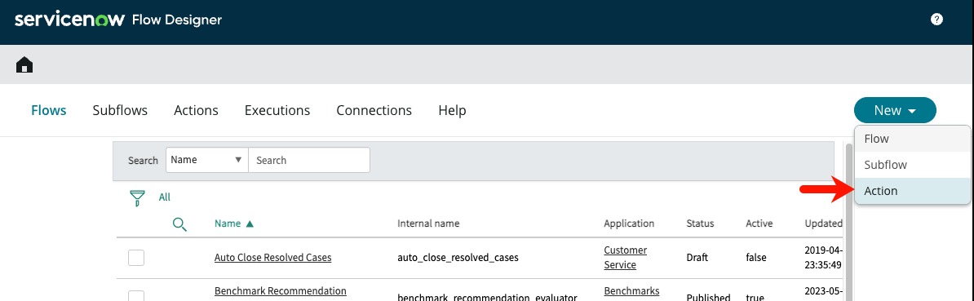Sort by Updated column header
The height and width of the screenshot is (301, 974).
click(x=824, y=224)
